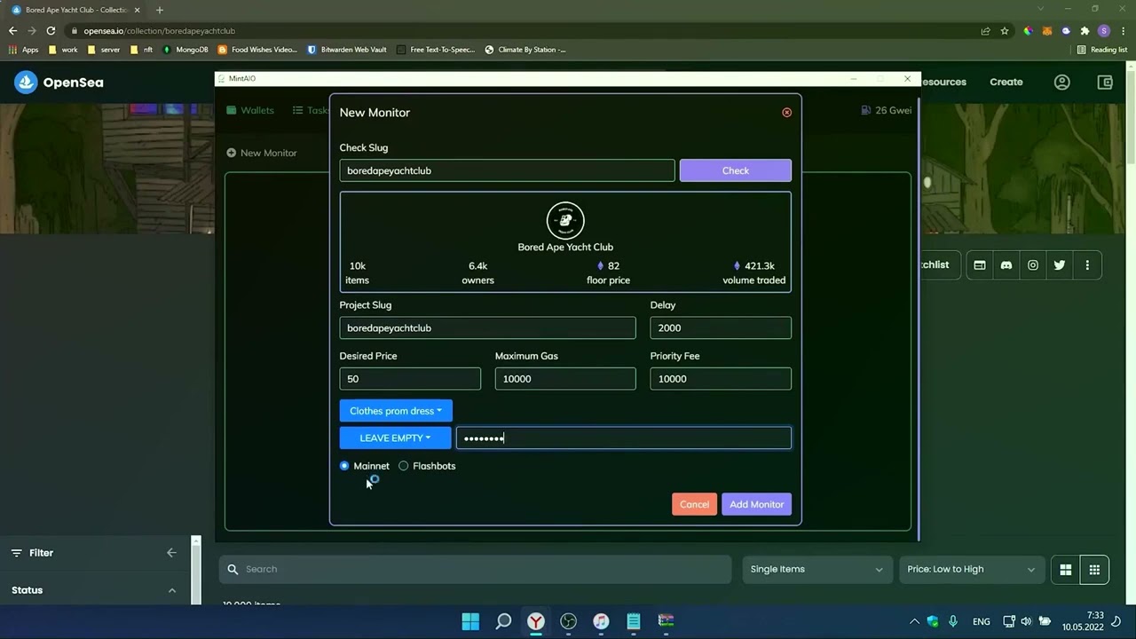Click the Cancel button
The width and height of the screenshot is (1136, 639).
click(x=694, y=504)
